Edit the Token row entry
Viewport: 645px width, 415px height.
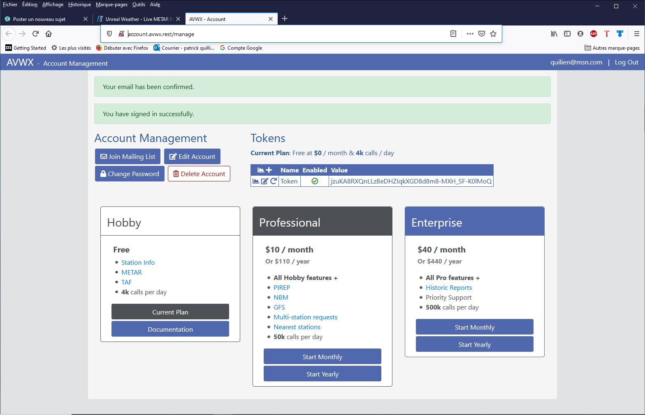[264, 181]
